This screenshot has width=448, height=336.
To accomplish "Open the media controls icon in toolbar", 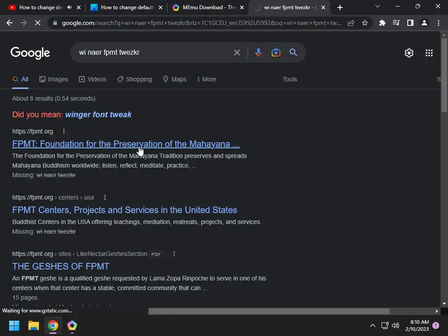I will click(396, 23).
